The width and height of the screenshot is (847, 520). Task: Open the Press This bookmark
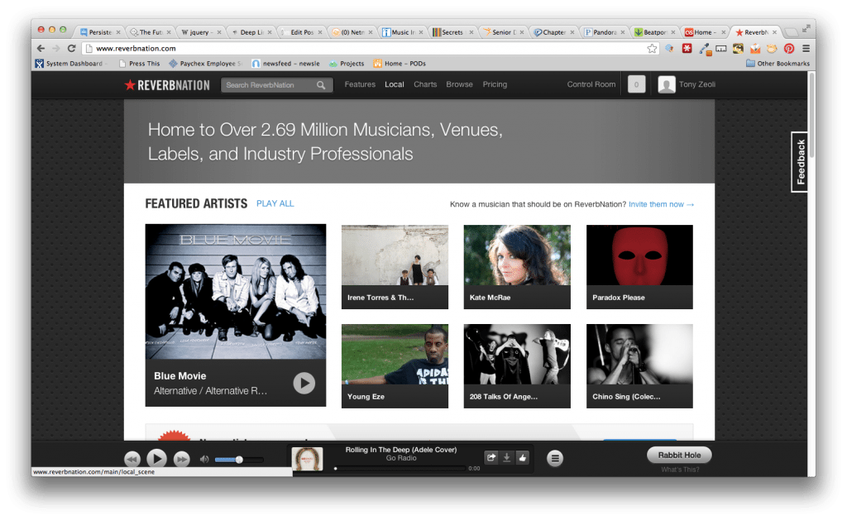pyautogui.click(x=139, y=63)
